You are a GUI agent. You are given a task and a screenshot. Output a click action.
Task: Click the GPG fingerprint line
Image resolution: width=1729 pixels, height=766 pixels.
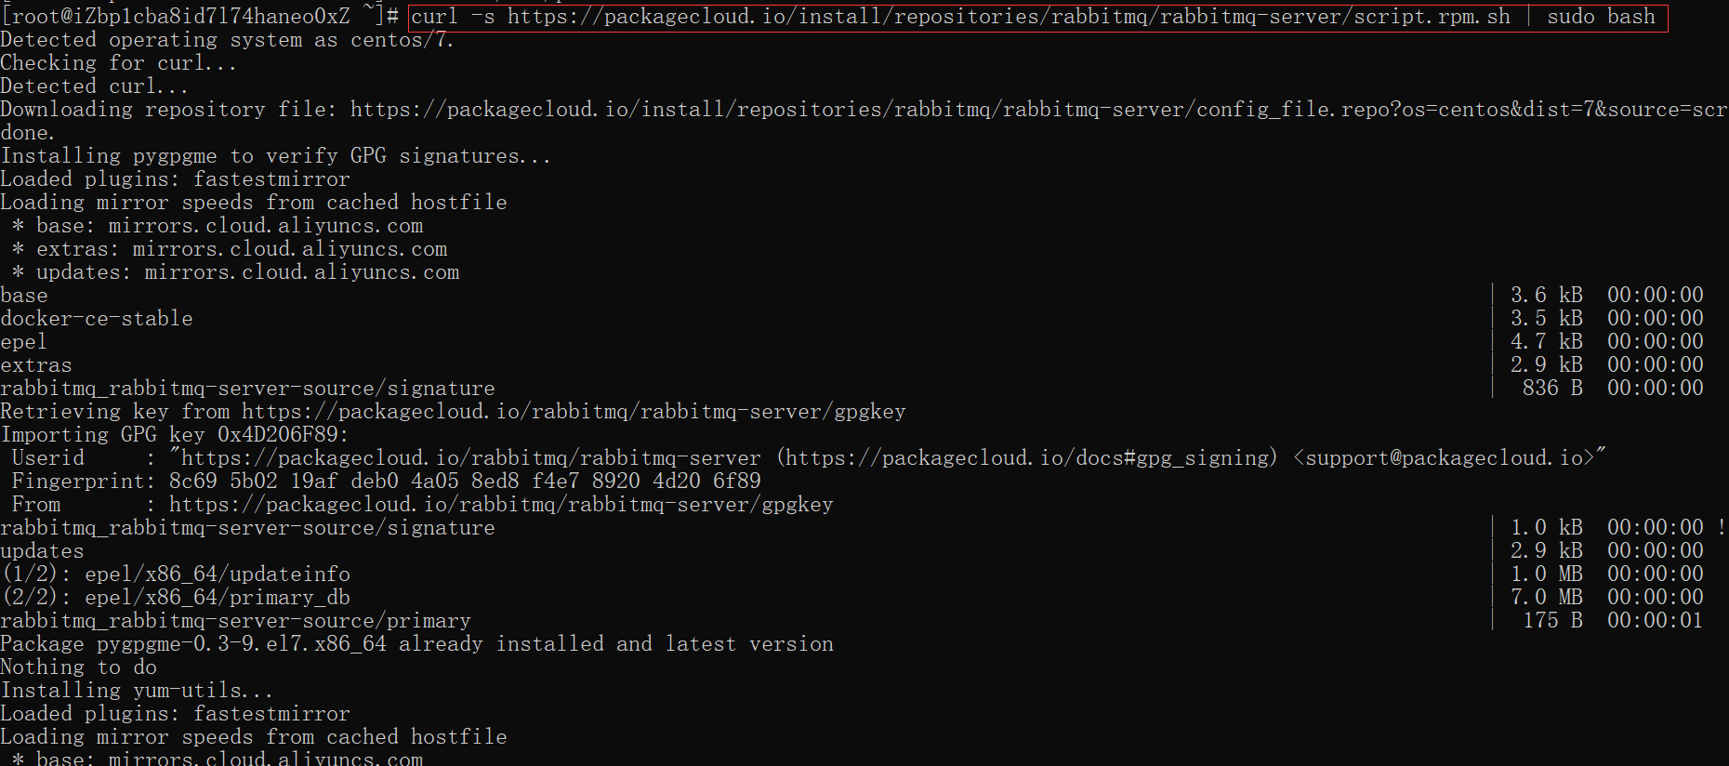(386, 482)
